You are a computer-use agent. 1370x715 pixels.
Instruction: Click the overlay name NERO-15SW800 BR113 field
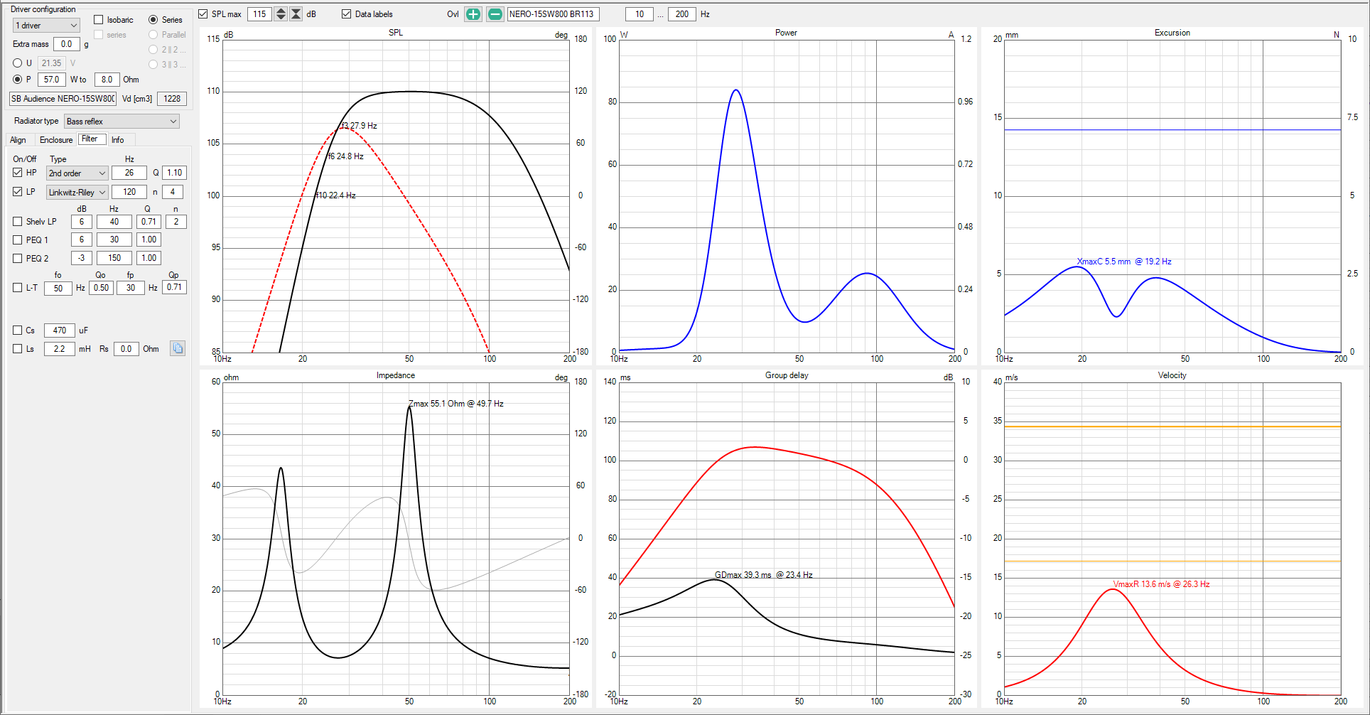coord(553,14)
